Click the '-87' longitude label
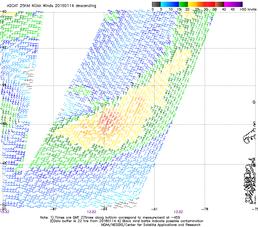This screenshot has height=227, width=258. click(53, 209)
